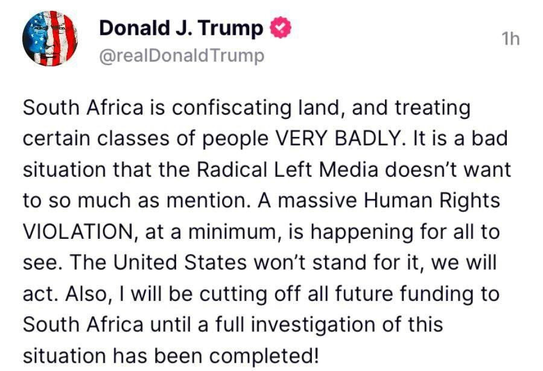Click the phrase 'certain classes of people'
This screenshot has height=371, width=543.
145,139
